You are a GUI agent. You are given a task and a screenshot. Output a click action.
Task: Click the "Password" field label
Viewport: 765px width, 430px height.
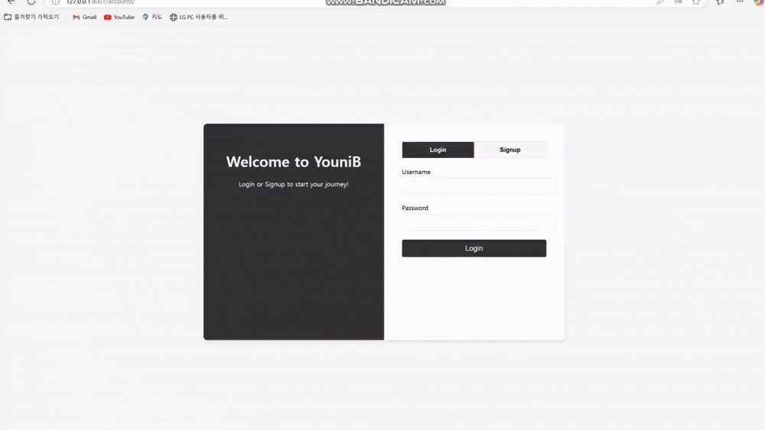pyautogui.click(x=415, y=208)
